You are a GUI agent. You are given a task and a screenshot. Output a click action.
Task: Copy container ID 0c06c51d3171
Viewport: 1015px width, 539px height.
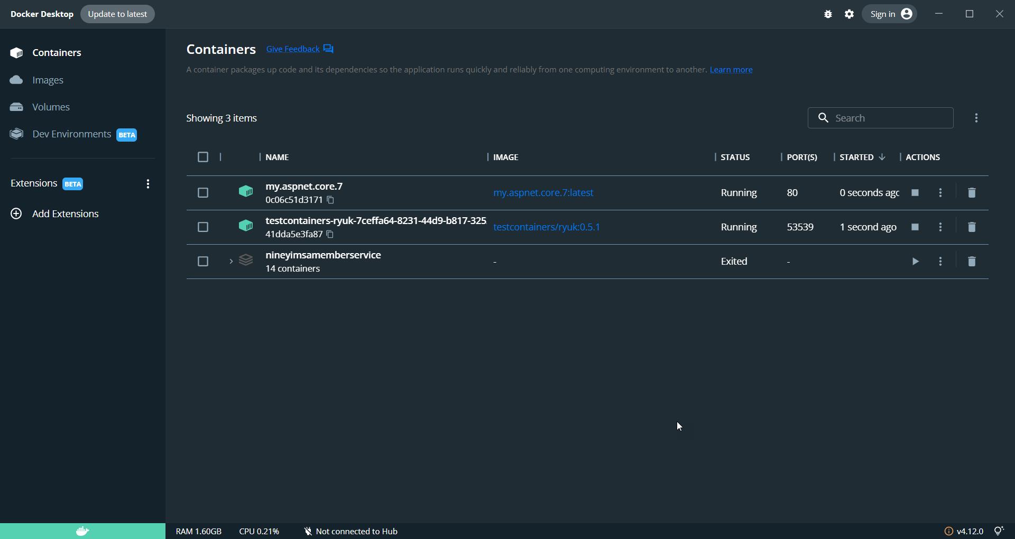click(330, 200)
